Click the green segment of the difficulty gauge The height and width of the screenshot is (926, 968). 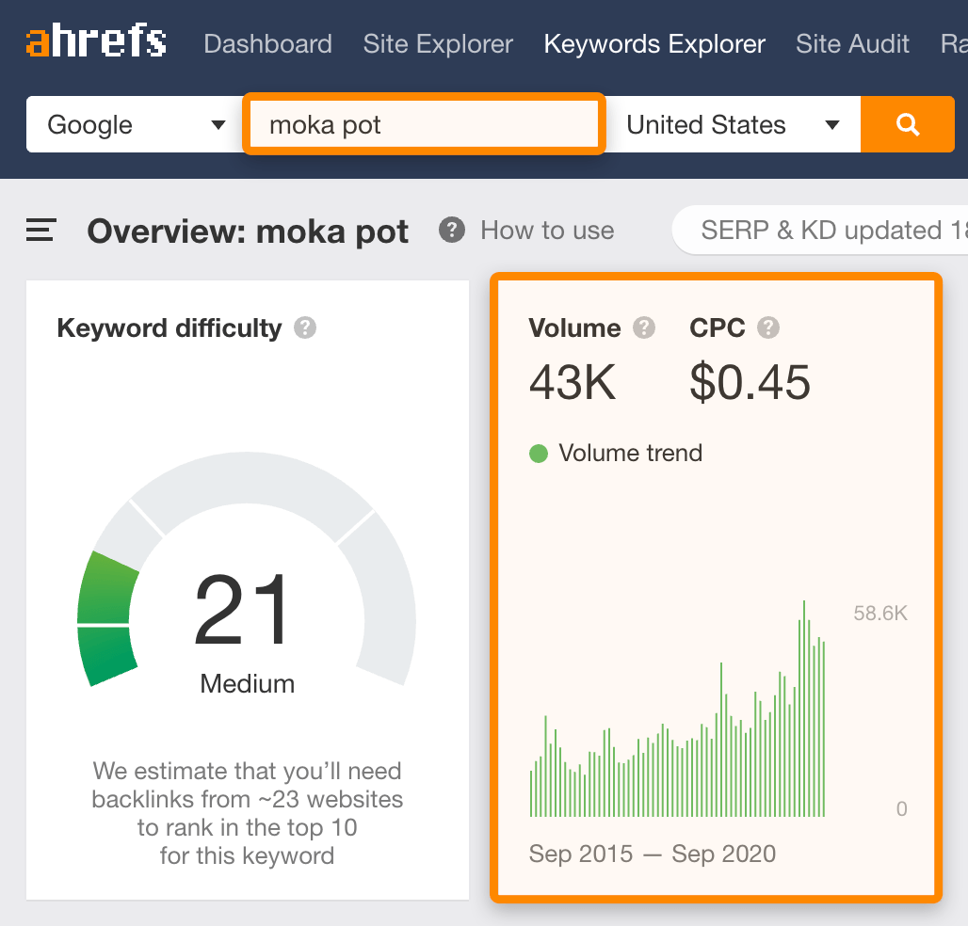point(106,619)
